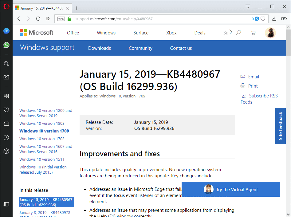Close the January 15, 2019 tab
The height and width of the screenshot is (217, 291).
click(x=68, y=8)
